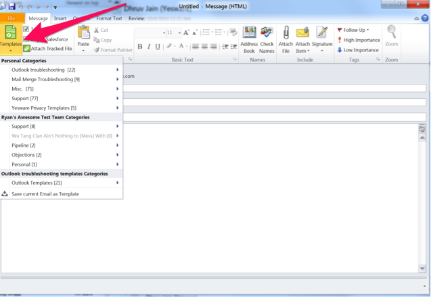Open the font name dropdown
The image size is (431, 297).
tap(164, 32)
